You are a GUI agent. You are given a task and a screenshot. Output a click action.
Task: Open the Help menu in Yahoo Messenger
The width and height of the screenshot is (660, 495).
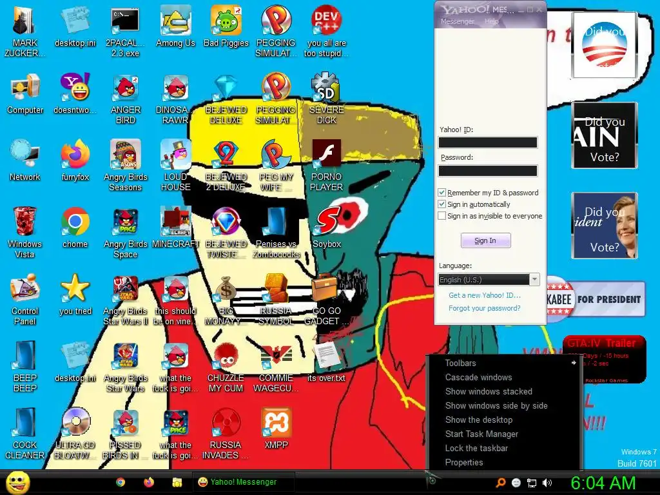point(491,21)
